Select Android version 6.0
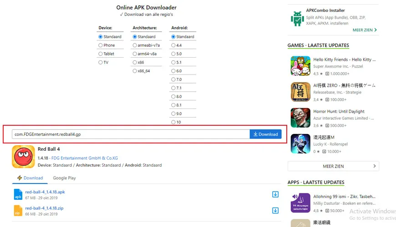 point(173,71)
